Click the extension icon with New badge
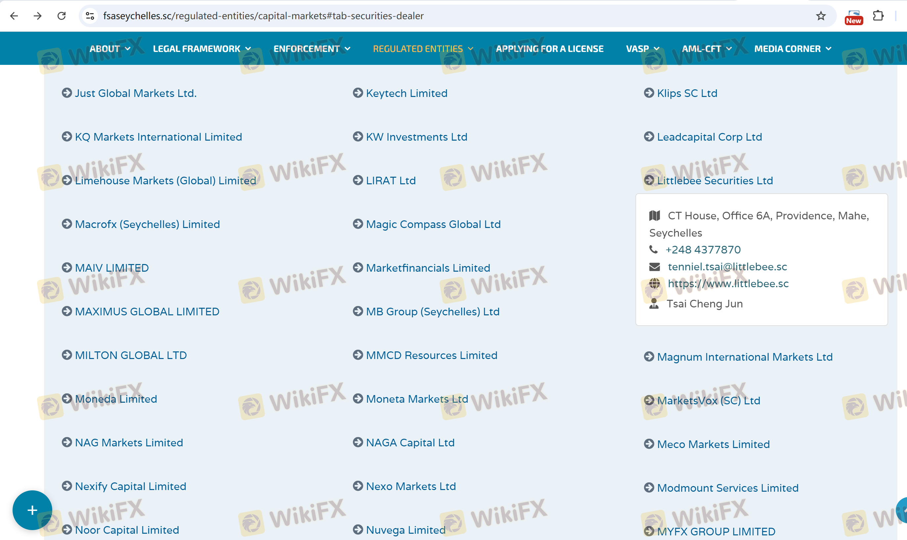Screen dimensions: 907x540 click(x=853, y=16)
